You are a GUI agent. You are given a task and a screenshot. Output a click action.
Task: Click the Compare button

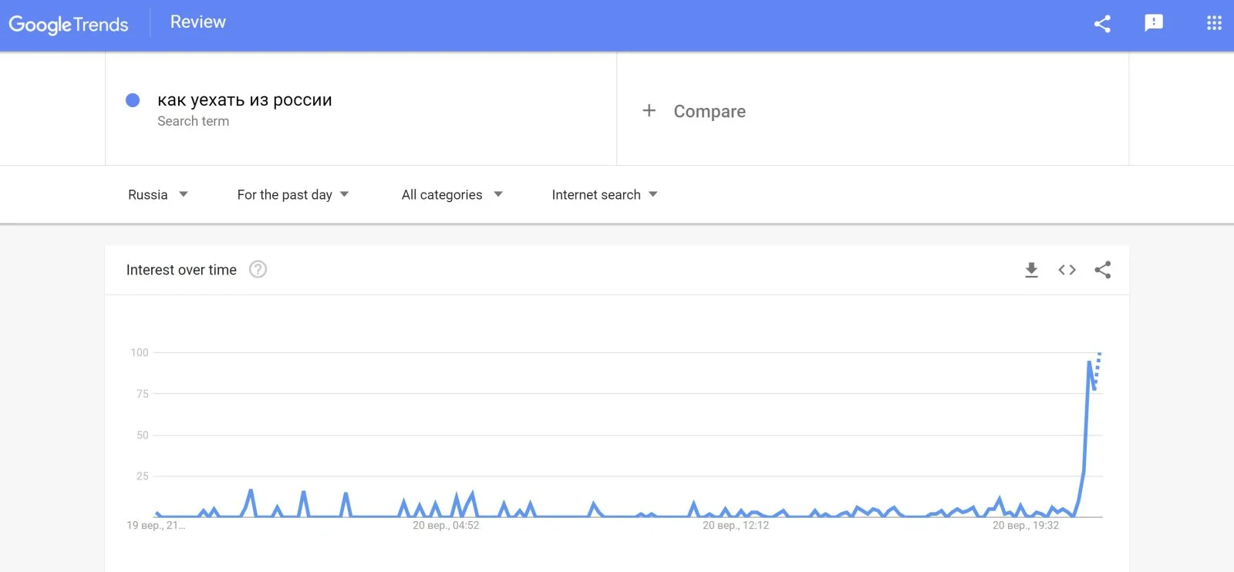click(x=709, y=112)
